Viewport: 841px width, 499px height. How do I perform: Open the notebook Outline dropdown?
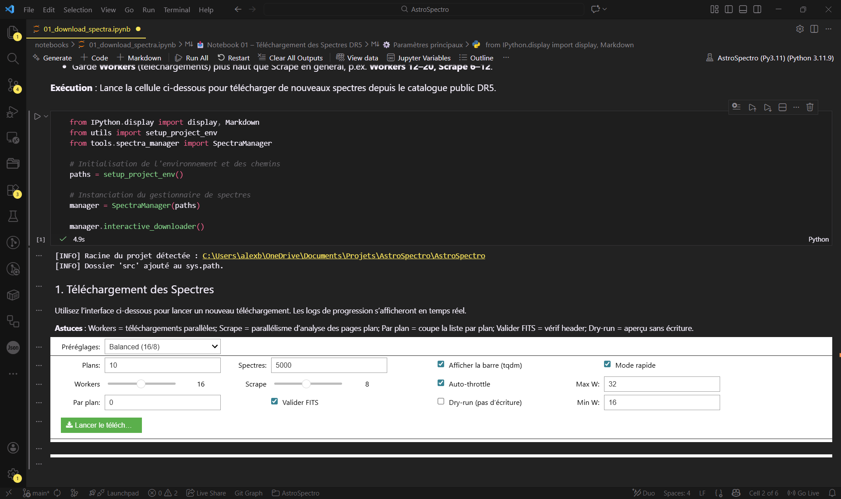tap(476, 57)
